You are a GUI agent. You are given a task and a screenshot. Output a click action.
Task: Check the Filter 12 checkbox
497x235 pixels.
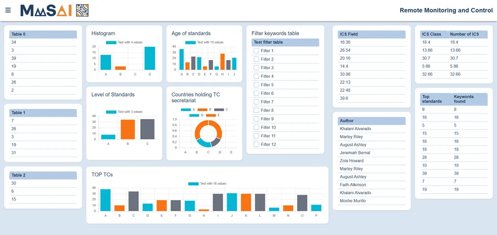[256, 144]
